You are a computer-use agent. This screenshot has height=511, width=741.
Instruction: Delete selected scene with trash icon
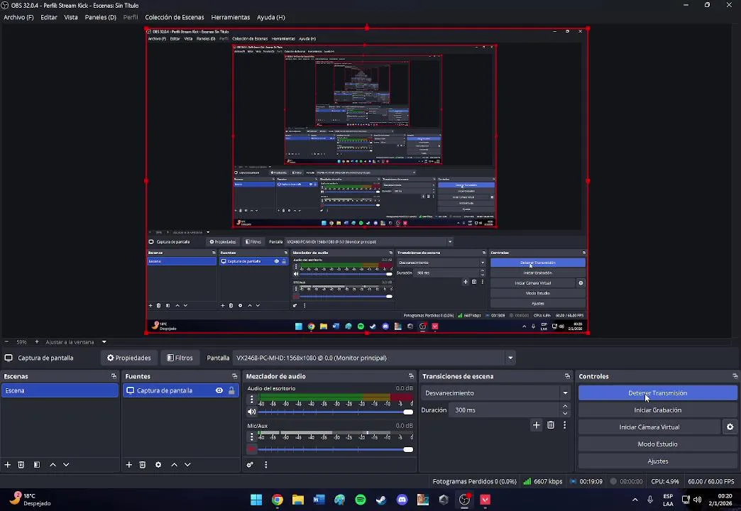tap(21, 465)
